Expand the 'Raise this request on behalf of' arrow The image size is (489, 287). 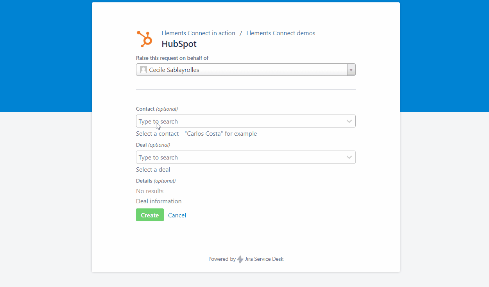pyautogui.click(x=351, y=70)
